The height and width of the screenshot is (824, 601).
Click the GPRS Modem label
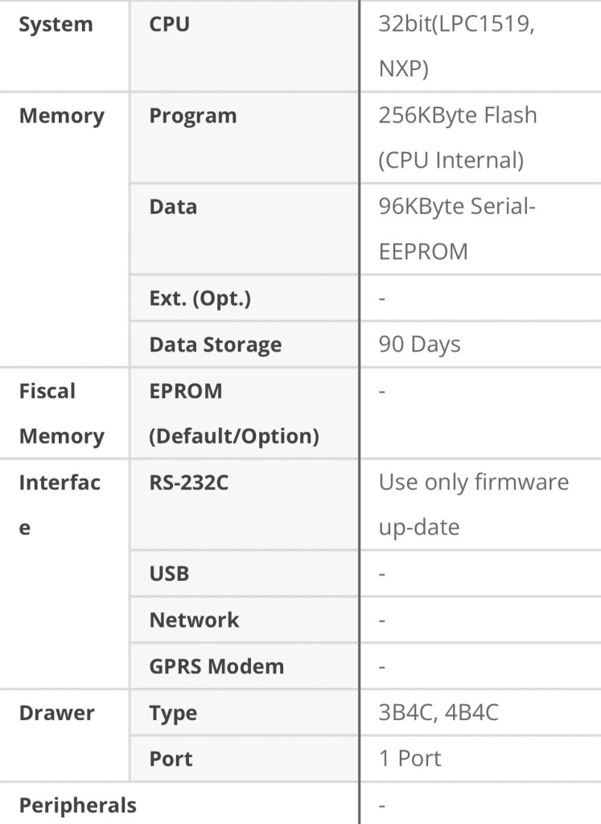pos(216,666)
